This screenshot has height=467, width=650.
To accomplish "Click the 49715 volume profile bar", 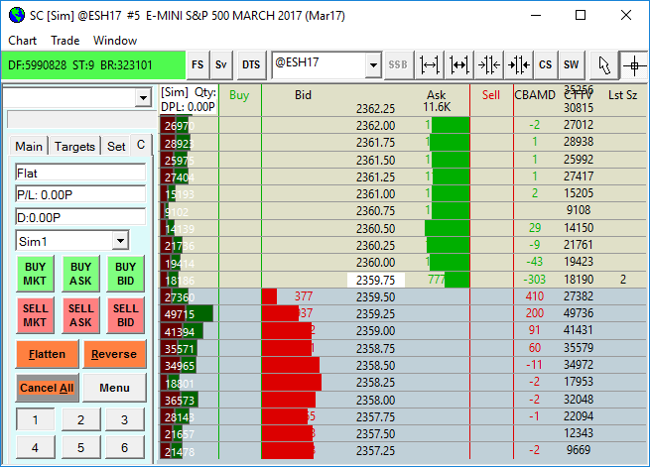I will coord(187,314).
